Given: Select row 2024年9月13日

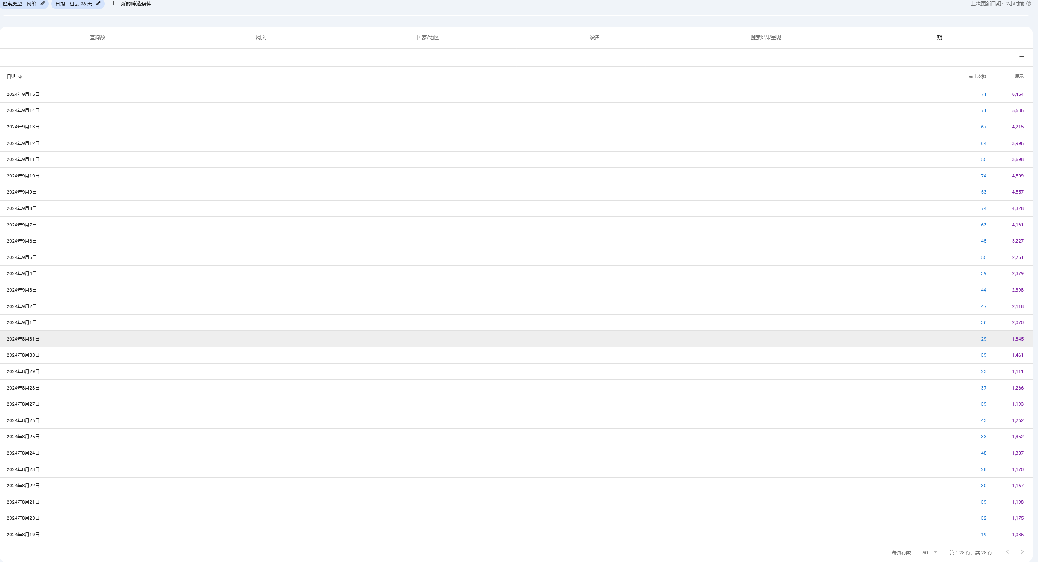Looking at the screenshot, I should pyautogui.click(x=517, y=127).
